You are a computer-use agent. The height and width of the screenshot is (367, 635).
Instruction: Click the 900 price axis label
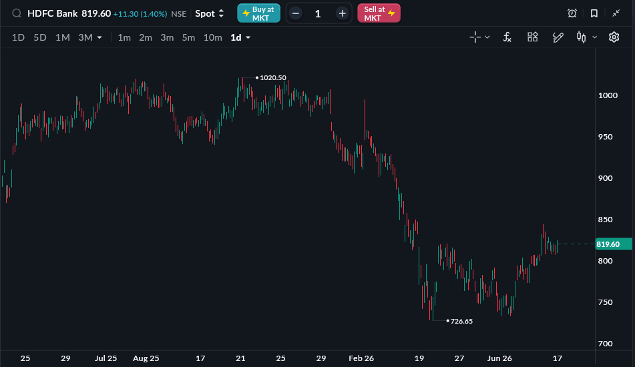(x=606, y=178)
